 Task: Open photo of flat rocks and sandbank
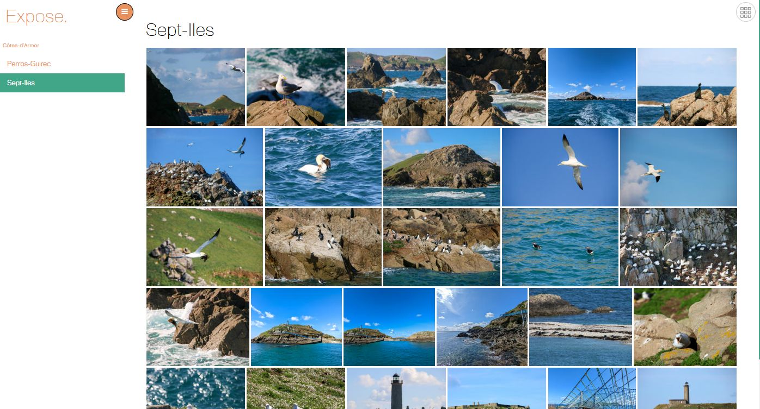point(580,327)
